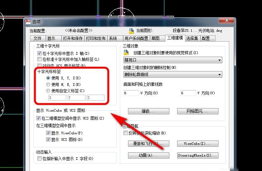Viewport: 262px width, 171px height.
Task: Click the AutoCAD icon in the 选项 title bar
Action: pyautogui.click(x=28, y=22)
